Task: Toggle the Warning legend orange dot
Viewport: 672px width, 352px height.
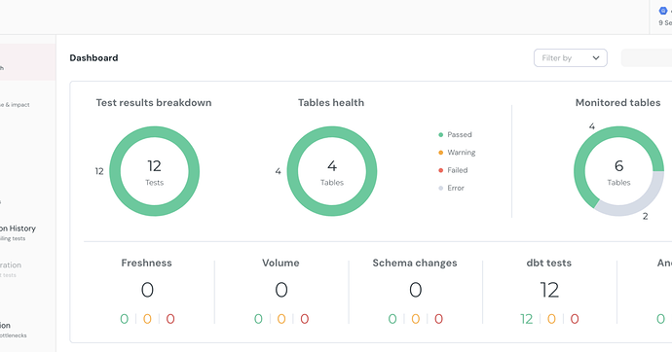Action: coord(440,153)
